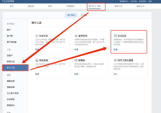The image size is (161, 113).
Task: Click the 聊天工具栏管理 card icon
Action: coord(115,60)
